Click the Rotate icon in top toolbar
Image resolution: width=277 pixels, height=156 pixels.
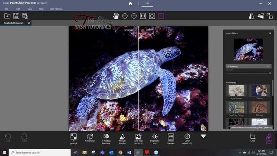click(270, 16)
